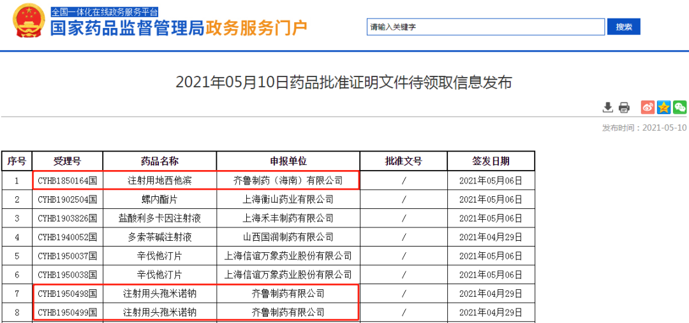
Task: Click drug name 盐酸利多卡因注射液
Action: (159, 219)
